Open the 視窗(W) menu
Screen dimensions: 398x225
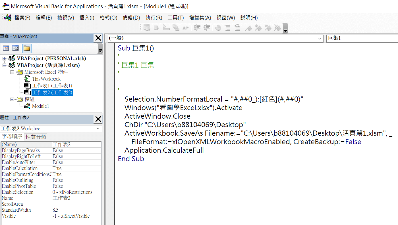pos(226,18)
